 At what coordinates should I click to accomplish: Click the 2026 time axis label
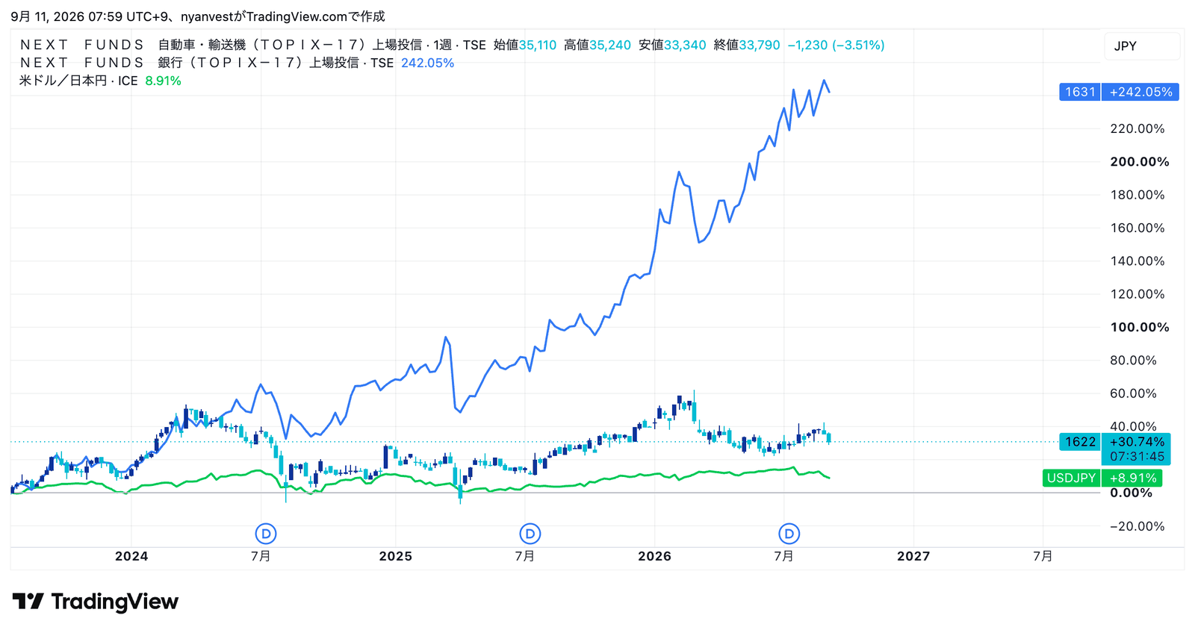[x=654, y=556]
